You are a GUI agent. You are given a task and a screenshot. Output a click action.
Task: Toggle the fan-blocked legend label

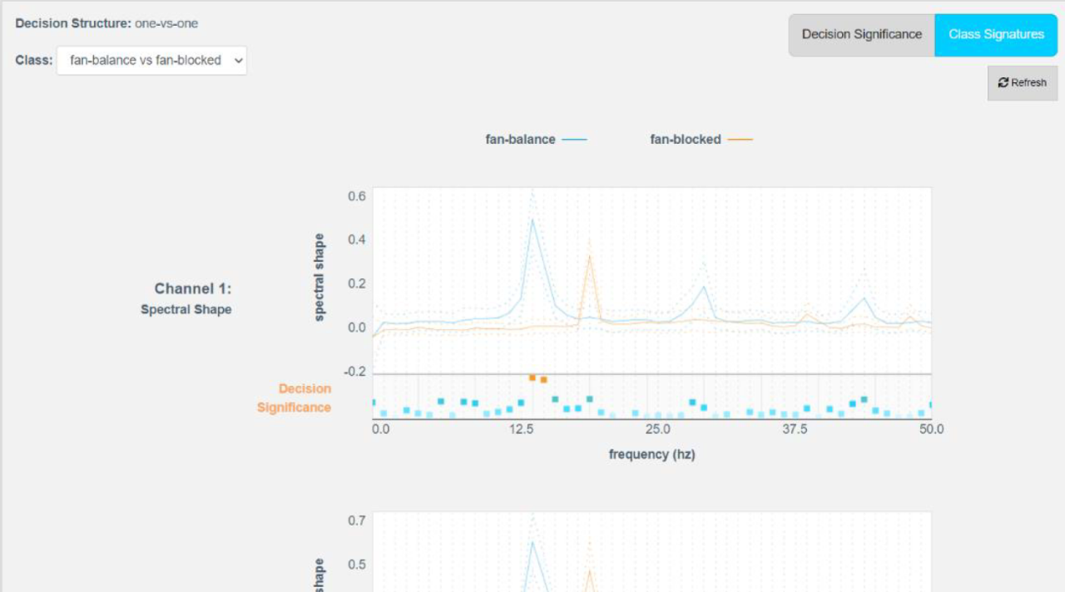[x=685, y=140]
